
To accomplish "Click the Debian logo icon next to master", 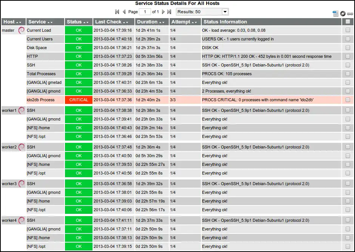I will click(22, 31).
